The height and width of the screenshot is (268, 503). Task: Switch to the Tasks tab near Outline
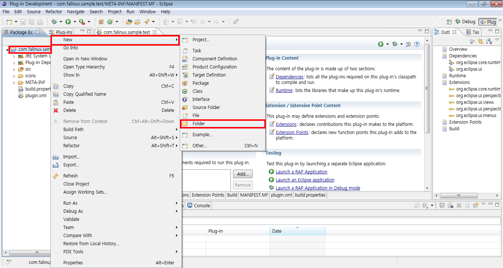[x=473, y=32]
